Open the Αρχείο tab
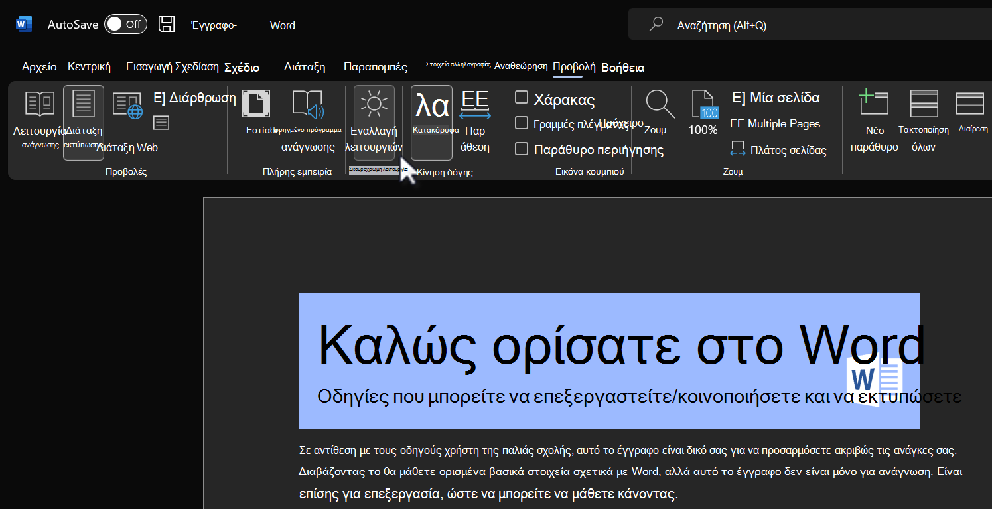This screenshot has width=992, height=509. [x=39, y=66]
